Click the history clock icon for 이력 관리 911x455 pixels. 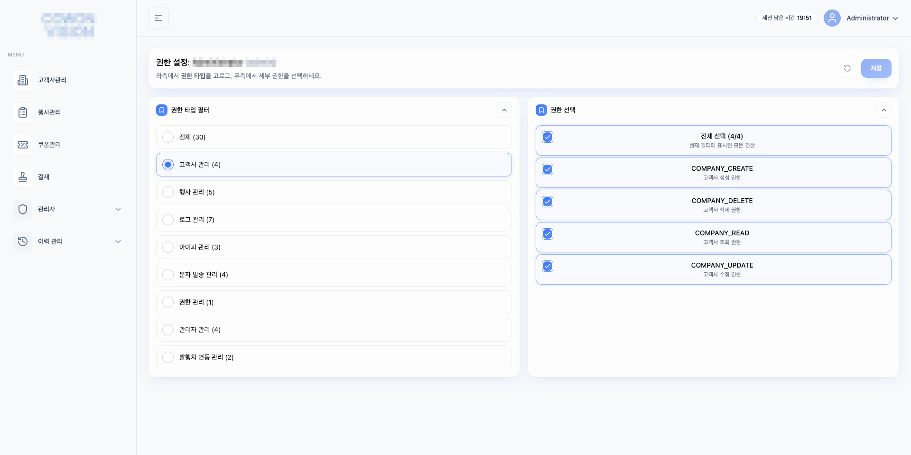coord(23,241)
